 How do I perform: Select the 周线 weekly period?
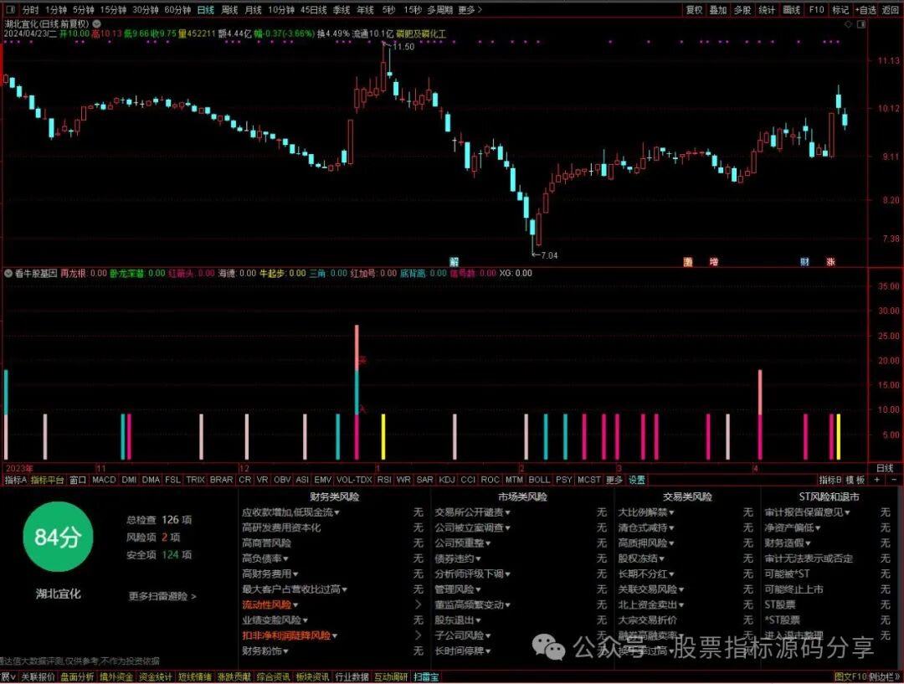(229, 10)
